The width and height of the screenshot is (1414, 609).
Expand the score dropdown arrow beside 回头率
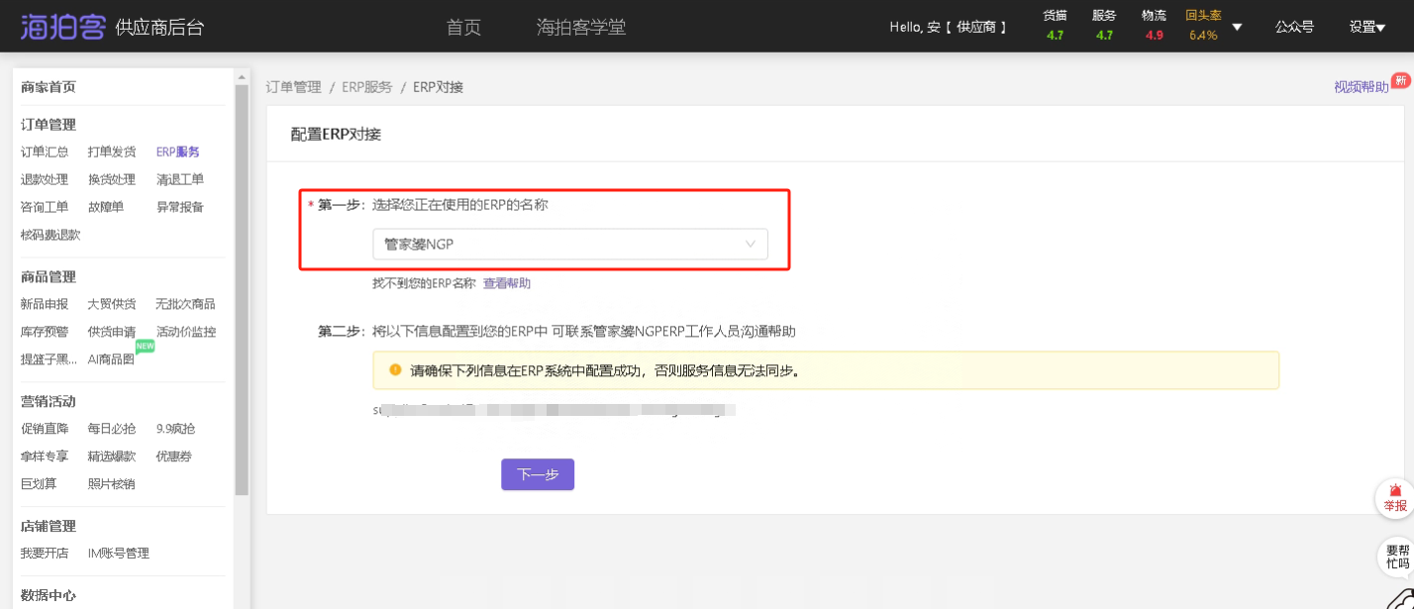coord(1237,27)
